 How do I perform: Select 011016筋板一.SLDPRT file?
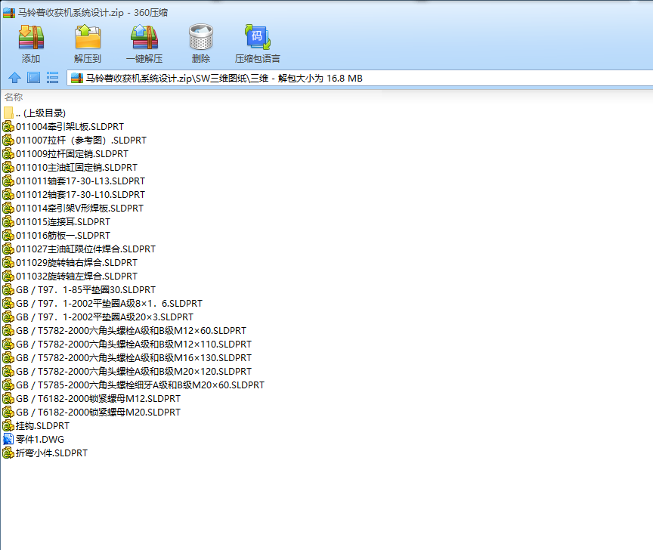click(x=56, y=235)
